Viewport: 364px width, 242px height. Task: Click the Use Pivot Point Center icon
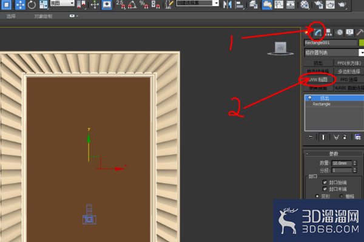81,4
